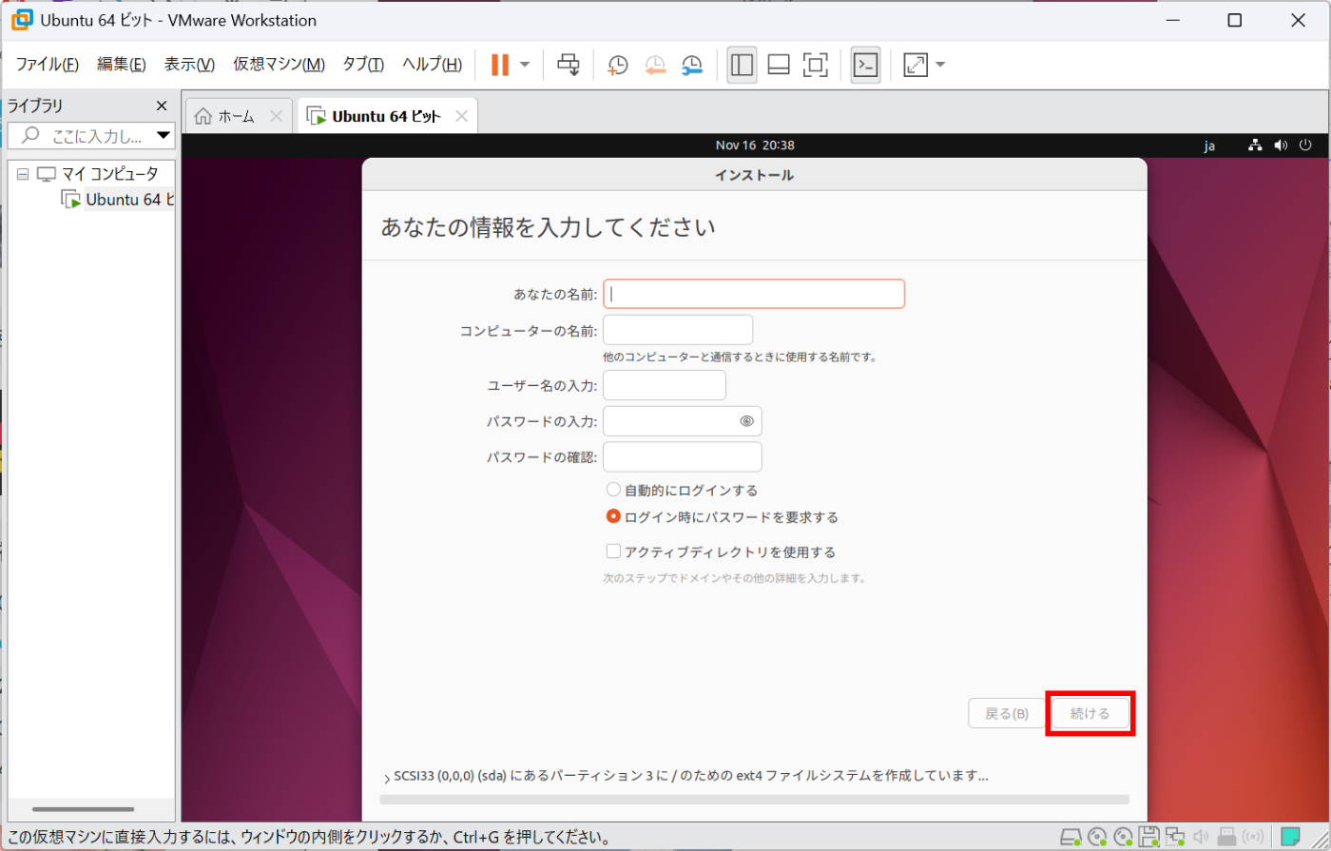The width and height of the screenshot is (1331, 851).
Task: Click the USB device status bar icon
Action: point(1226,837)
